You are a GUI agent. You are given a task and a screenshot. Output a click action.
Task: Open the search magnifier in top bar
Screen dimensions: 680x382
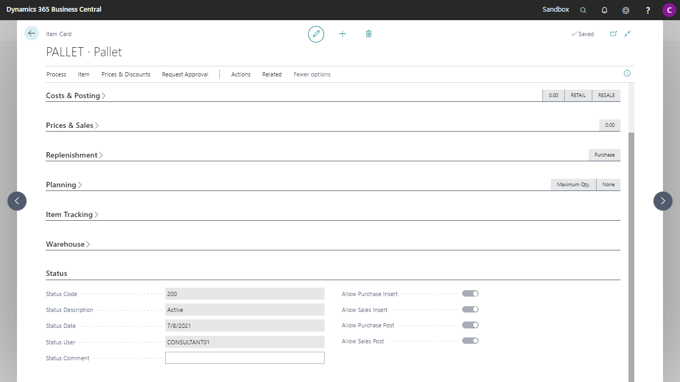click(583, 10)
